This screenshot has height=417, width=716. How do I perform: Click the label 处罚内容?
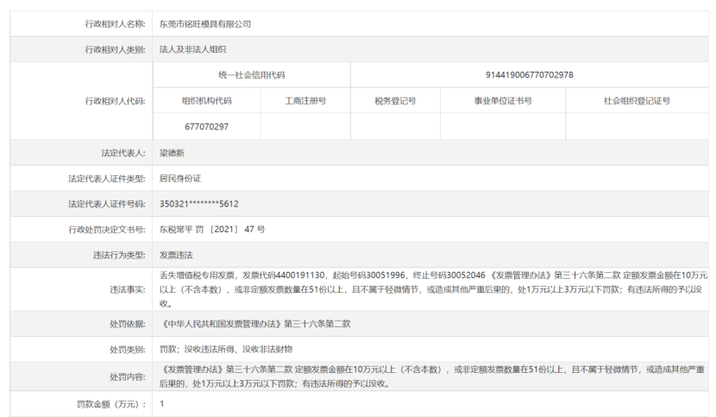(x=128, y=377)
